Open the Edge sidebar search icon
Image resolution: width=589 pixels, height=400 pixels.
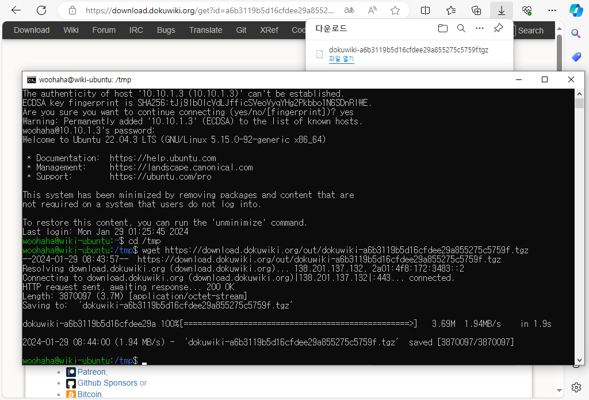(576, 34)
